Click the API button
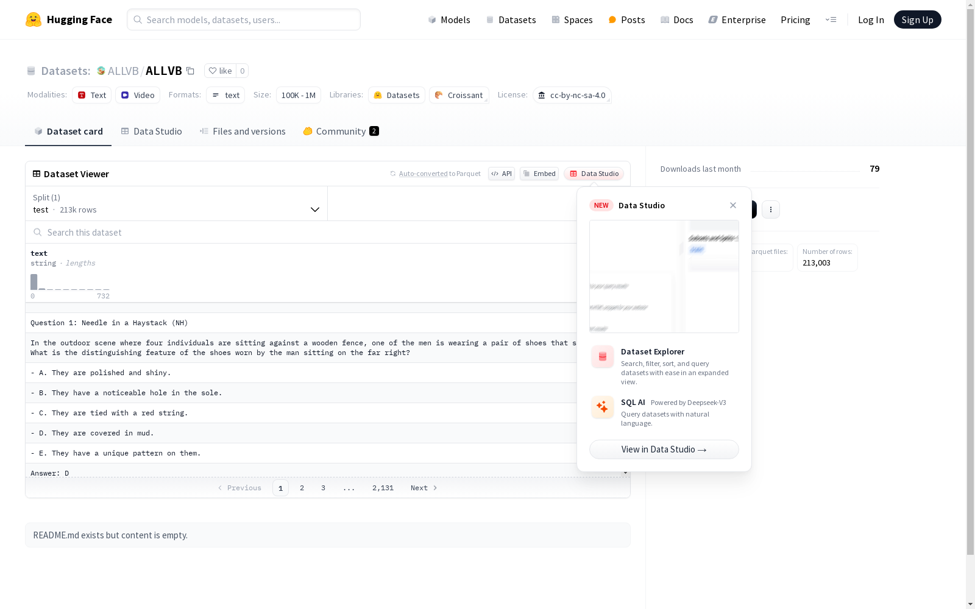 (x=502, y=174)
